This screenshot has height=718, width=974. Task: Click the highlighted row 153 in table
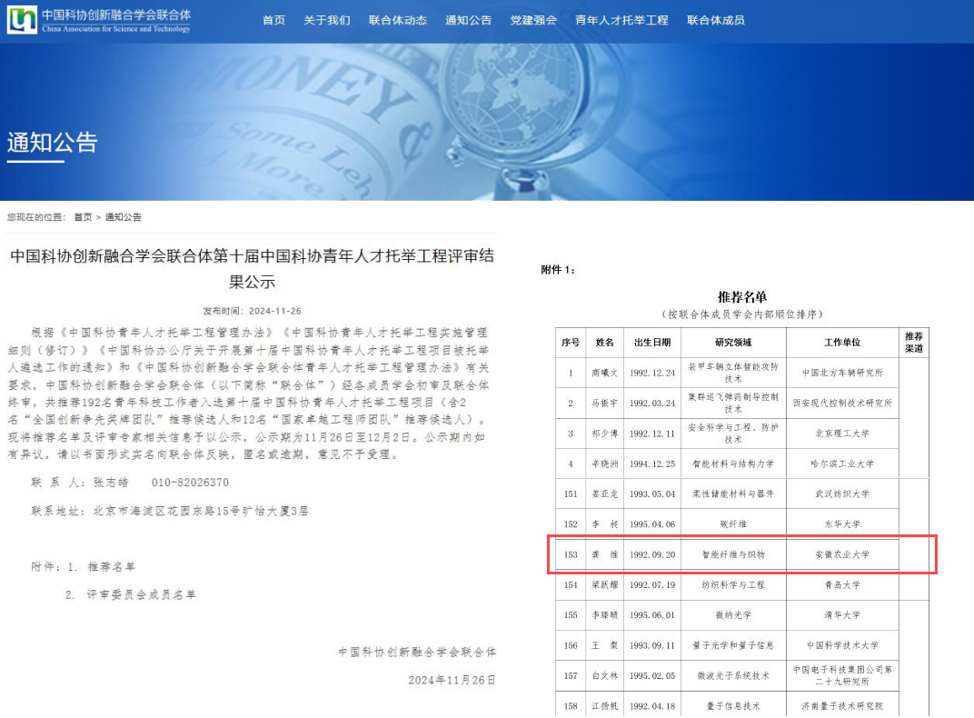click(741, 553)
